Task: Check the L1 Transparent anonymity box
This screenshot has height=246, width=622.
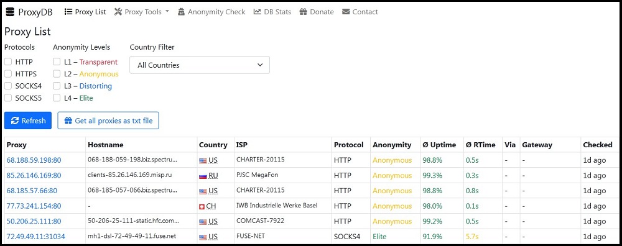Action: click(x=57, y=61)
